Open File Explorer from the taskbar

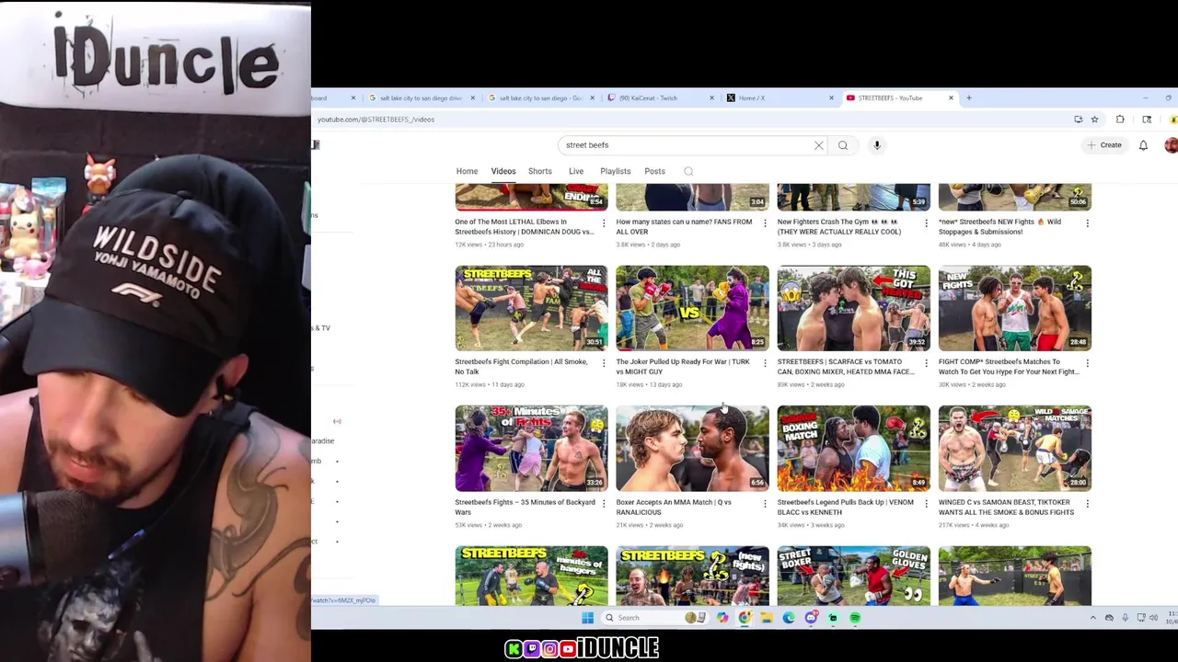coord(767,618)
